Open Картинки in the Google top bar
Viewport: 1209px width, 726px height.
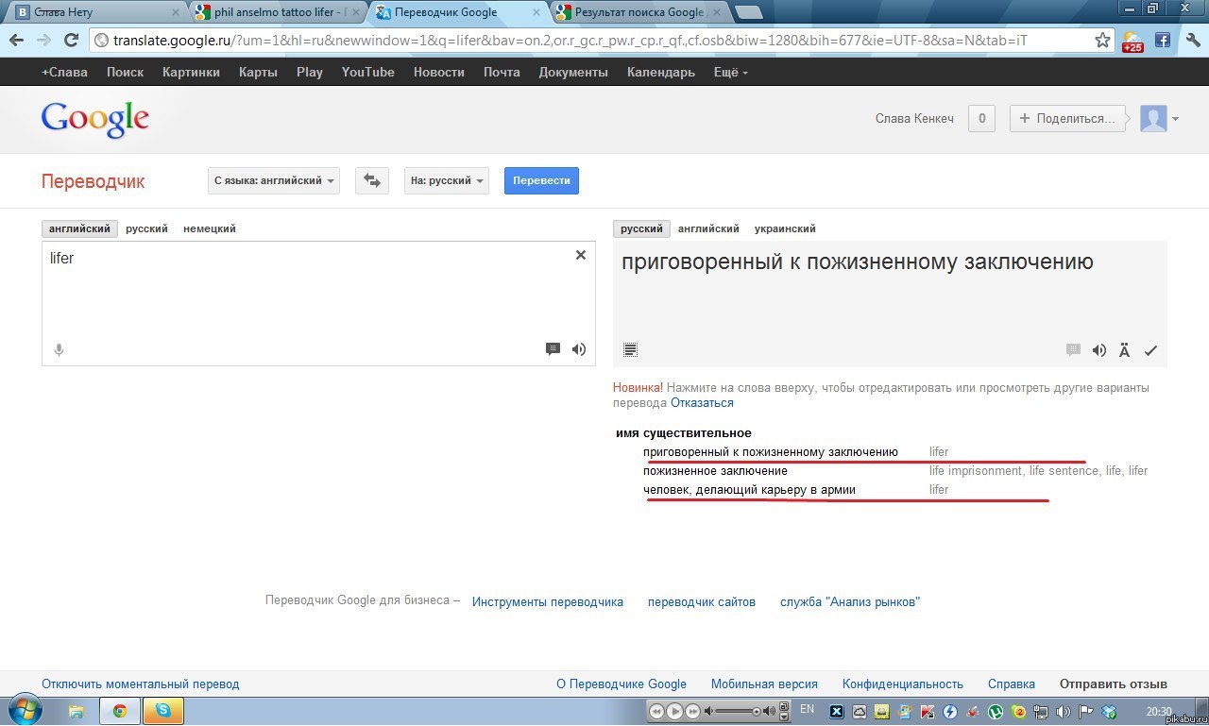coord(191,73)
